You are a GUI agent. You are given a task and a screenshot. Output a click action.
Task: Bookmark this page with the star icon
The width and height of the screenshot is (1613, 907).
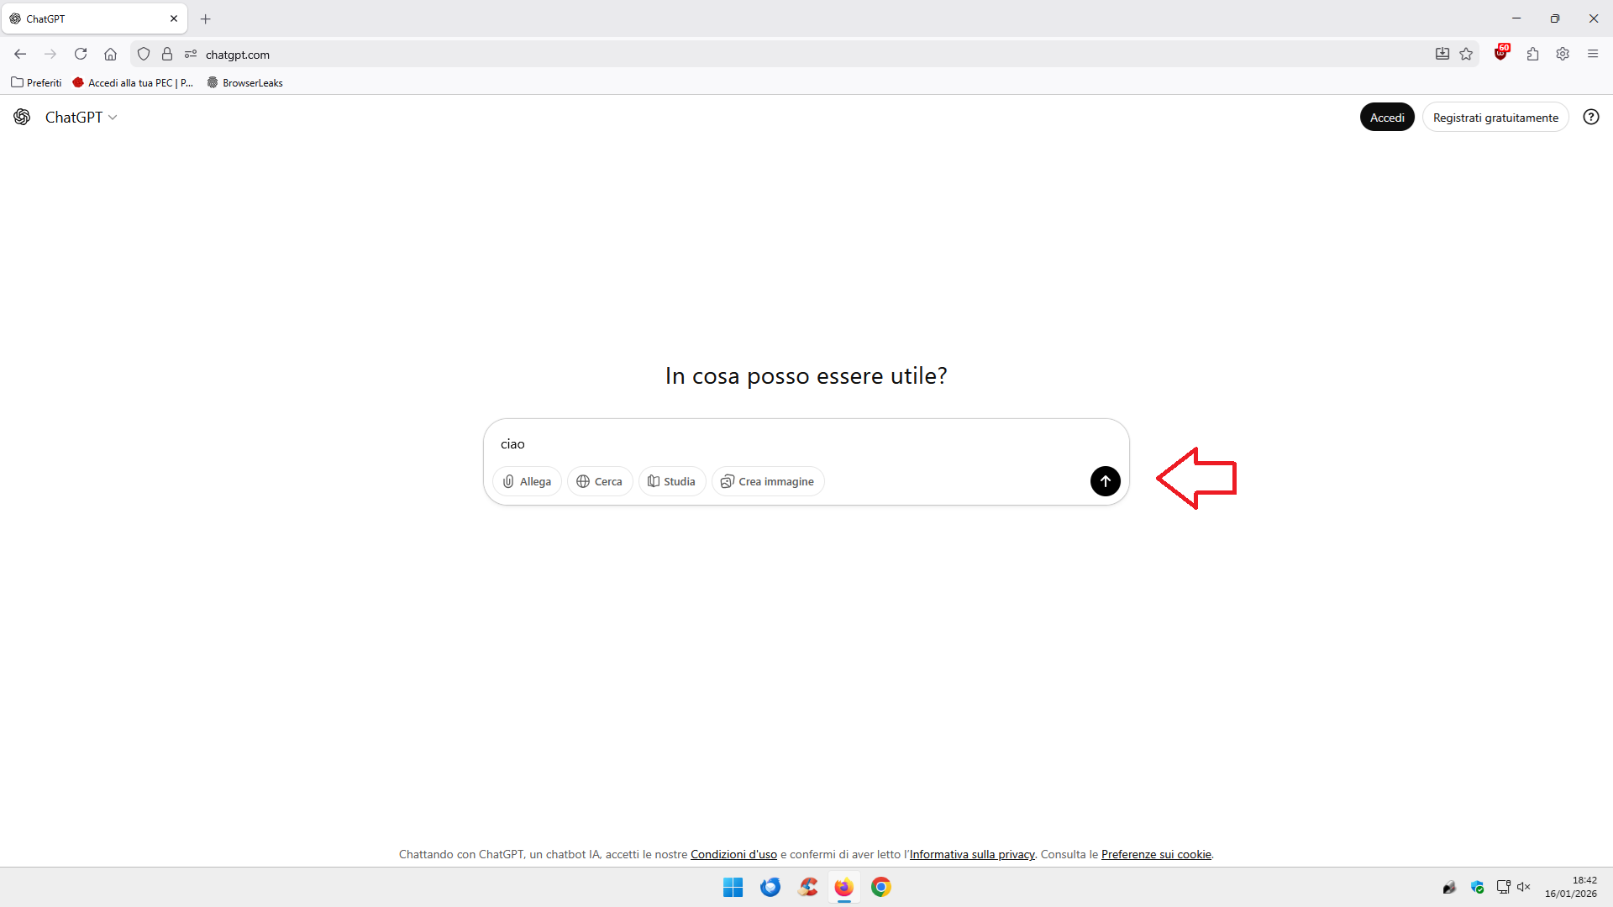coord(1466,54)
